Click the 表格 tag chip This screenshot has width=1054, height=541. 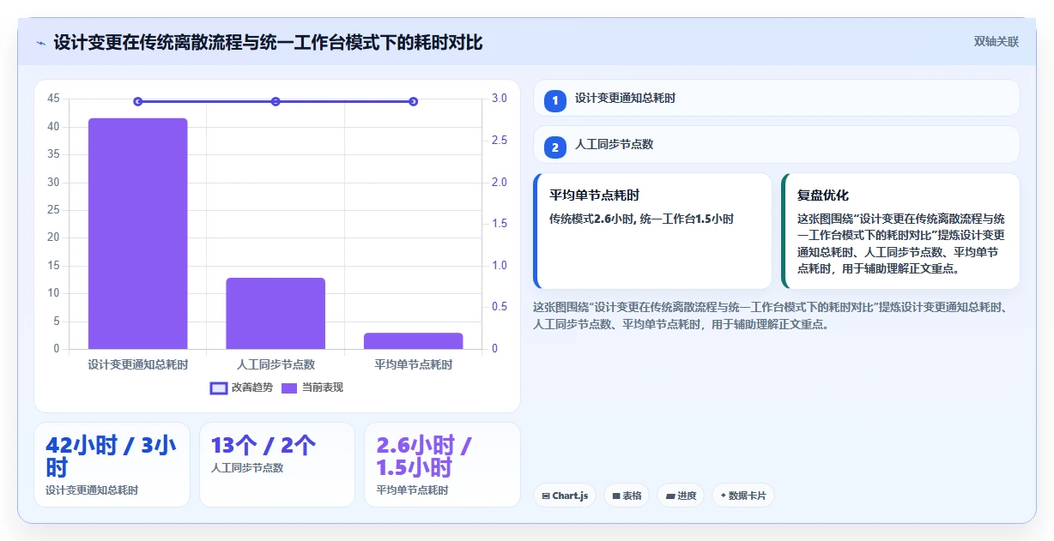[x=626, y=496]
